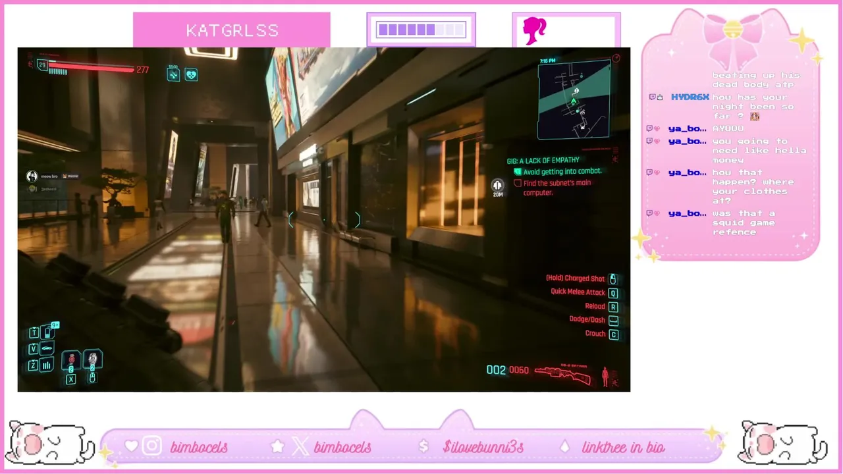Click '(Hold) Charged Shot' hint text
Viewport: 843px width, 474px height.
click(575, 279)
